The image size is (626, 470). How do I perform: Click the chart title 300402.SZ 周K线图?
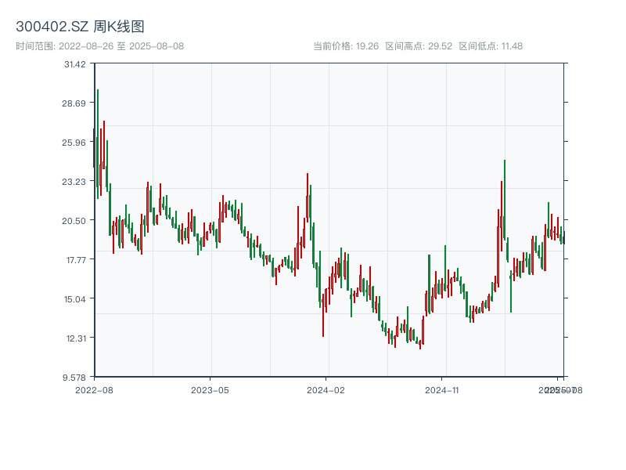[x=80, y=27]
